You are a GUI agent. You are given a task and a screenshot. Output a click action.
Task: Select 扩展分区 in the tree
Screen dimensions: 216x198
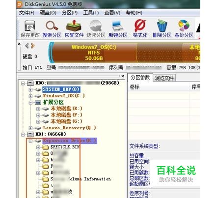pyautogui.click(x=54, y=102)
